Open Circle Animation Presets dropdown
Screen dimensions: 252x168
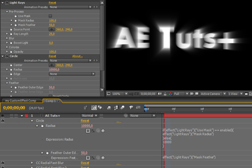71,60
